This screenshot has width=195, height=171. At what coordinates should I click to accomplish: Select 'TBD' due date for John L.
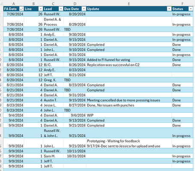[x=75, y=110]
